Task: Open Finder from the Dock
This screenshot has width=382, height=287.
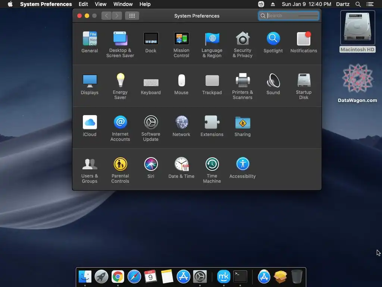Action: [85, 277]
